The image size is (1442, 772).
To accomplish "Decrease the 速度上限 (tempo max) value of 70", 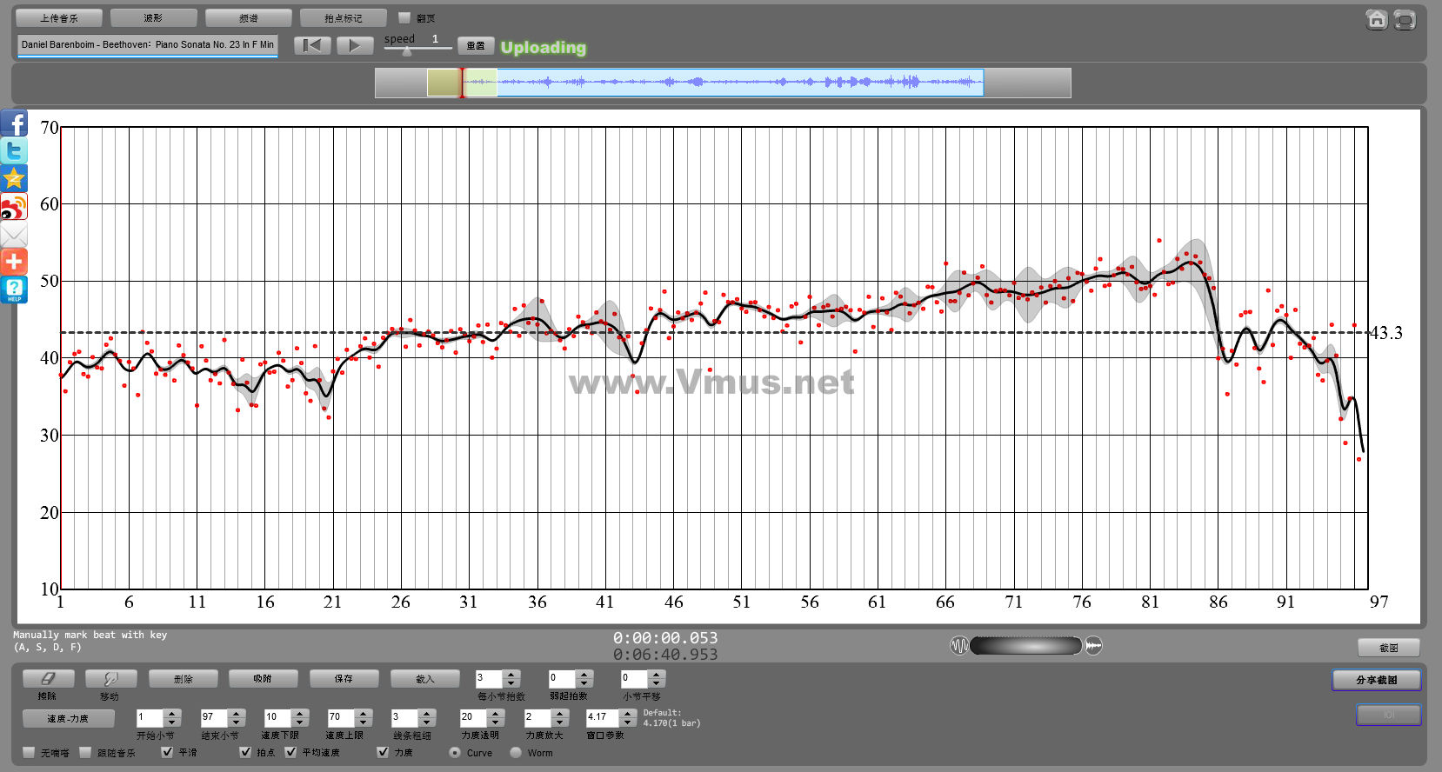I will click(364, 722).
